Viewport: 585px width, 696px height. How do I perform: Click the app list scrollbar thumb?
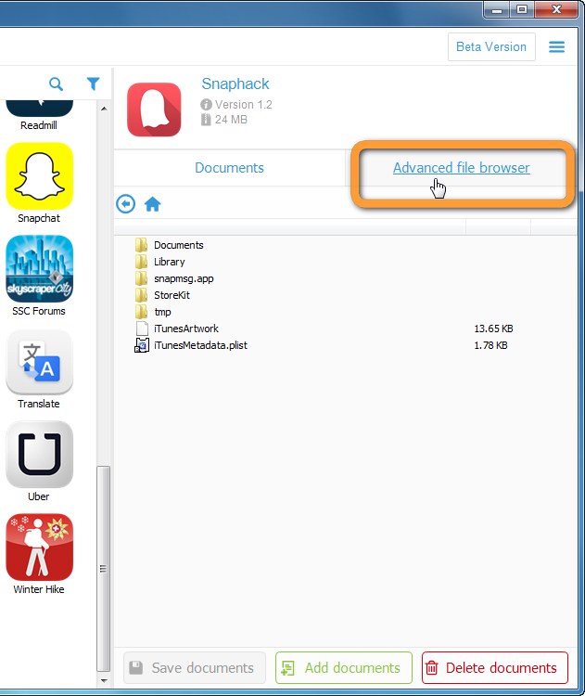103,569
